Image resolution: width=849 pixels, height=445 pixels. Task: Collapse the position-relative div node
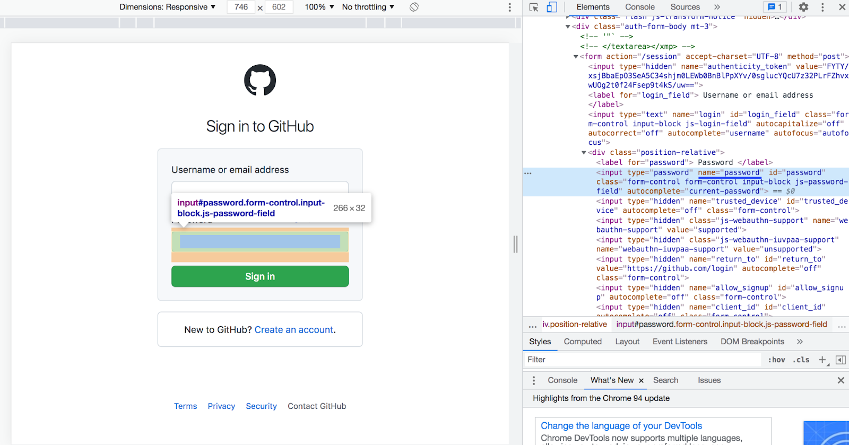pos(584,153)
